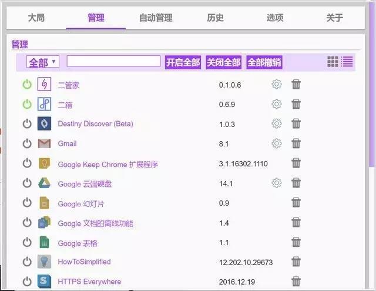This screenshot has height=291, width=376.
Task: Toggle power for 二管家 extension
Action: click(27, 85)
